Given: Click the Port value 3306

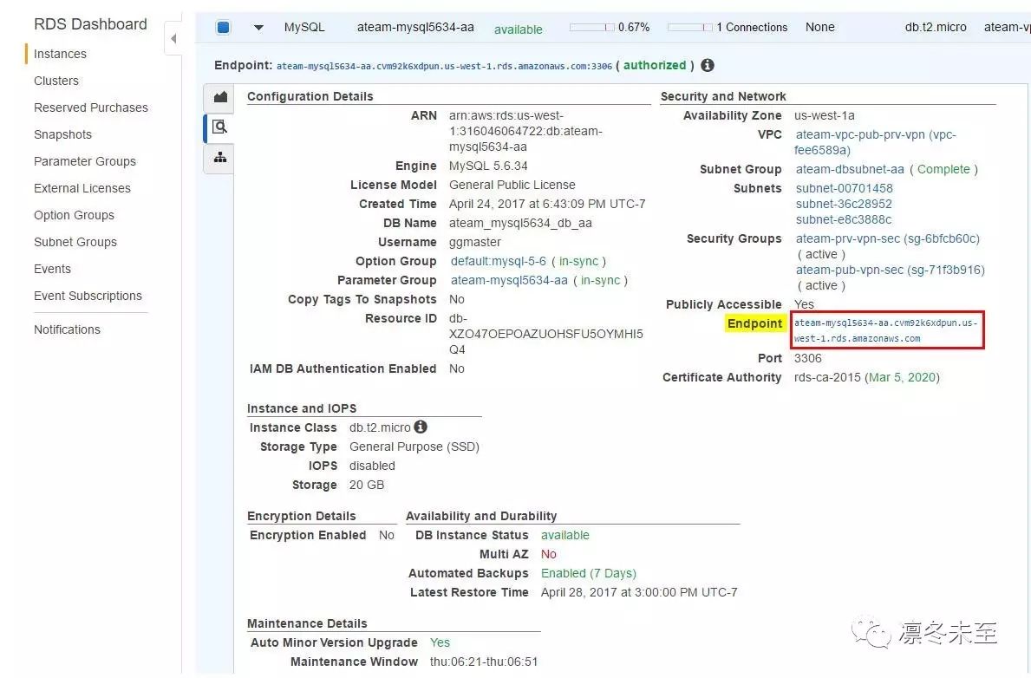Looking at the screenshot, I should [x=807, y=358].
